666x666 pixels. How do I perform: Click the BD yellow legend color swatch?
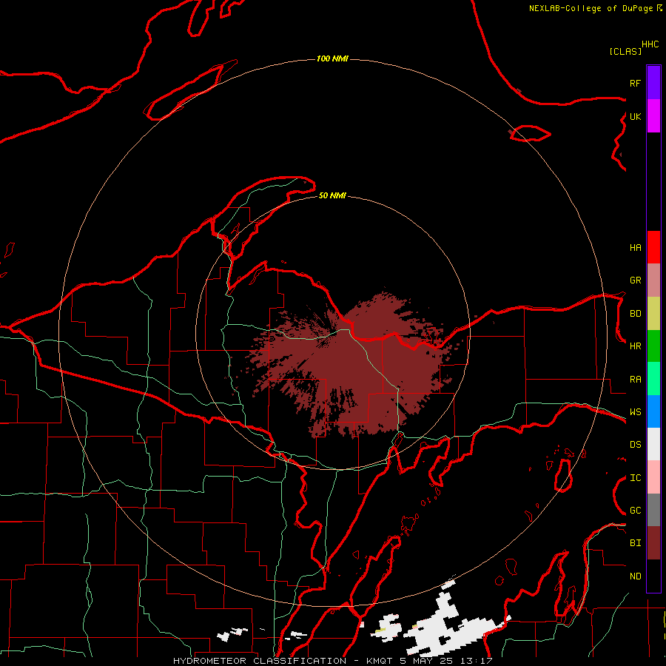pyautogui.click(x=653, y=313)
